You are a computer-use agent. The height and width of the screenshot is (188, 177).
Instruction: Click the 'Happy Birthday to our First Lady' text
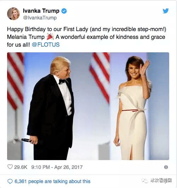click(47, 29)
